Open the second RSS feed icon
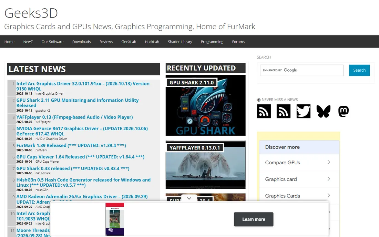The height and width of the screenshot is (237, 379). 284,111
